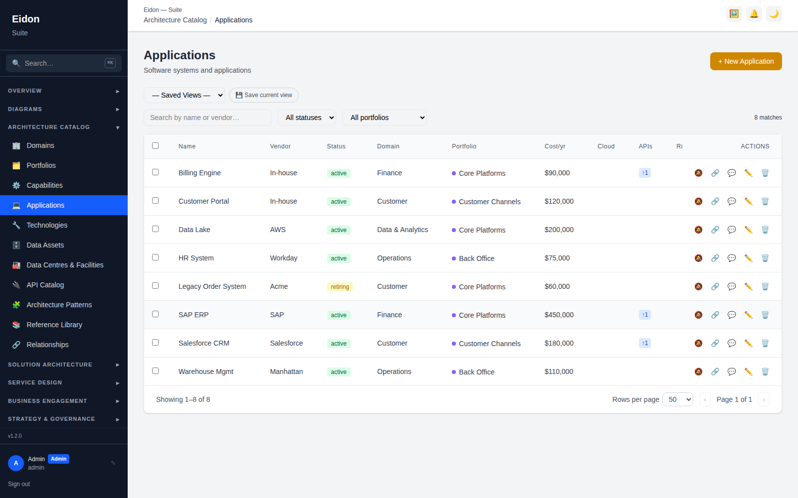Create a New Application

[x=746, y=61]
